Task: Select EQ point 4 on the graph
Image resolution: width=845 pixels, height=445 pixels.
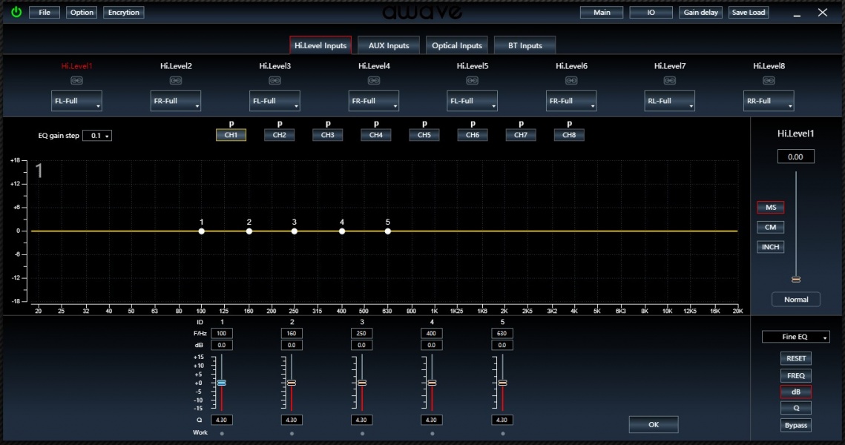Action: 342,231
